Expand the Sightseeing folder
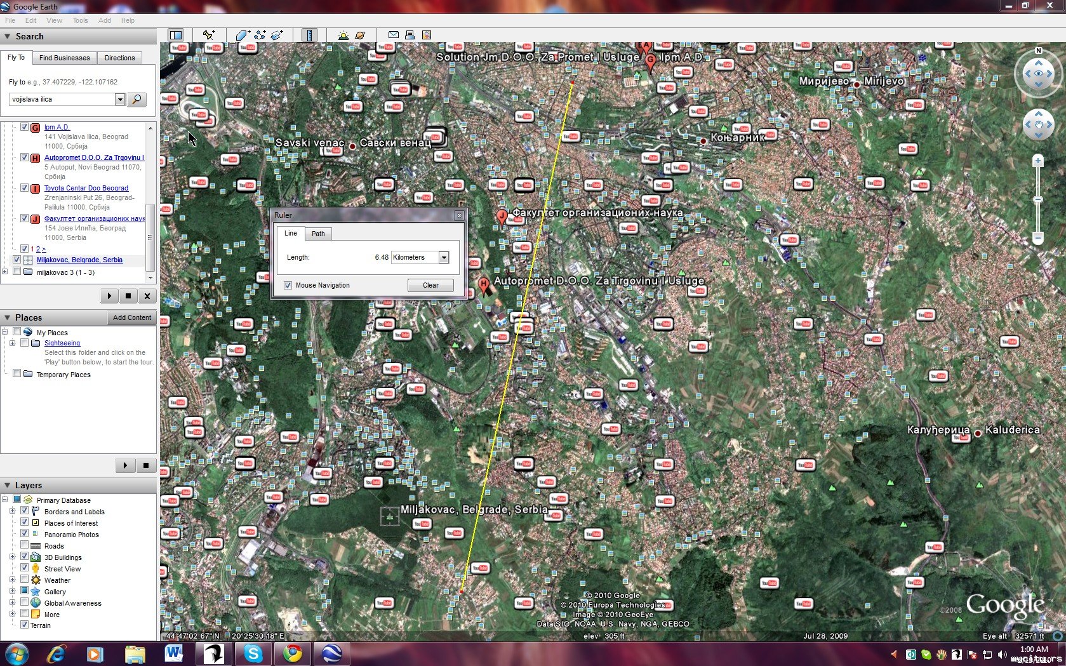 [12, 343]
